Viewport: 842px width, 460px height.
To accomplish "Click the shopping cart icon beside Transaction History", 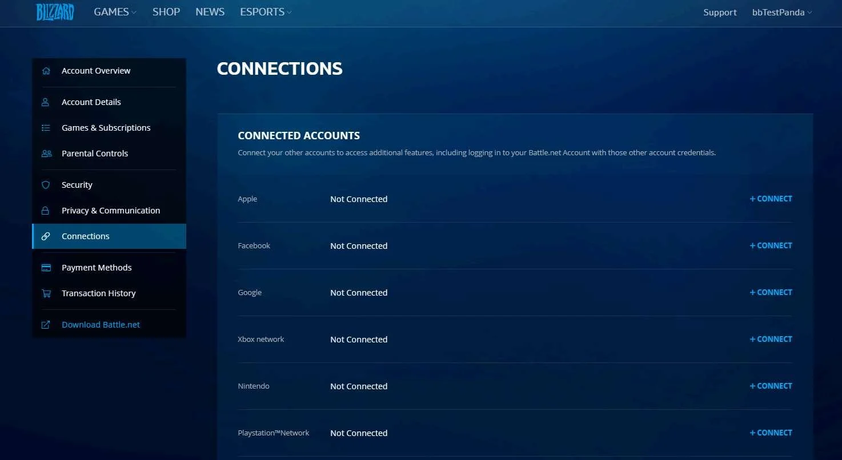I will (x=46, y=293).
